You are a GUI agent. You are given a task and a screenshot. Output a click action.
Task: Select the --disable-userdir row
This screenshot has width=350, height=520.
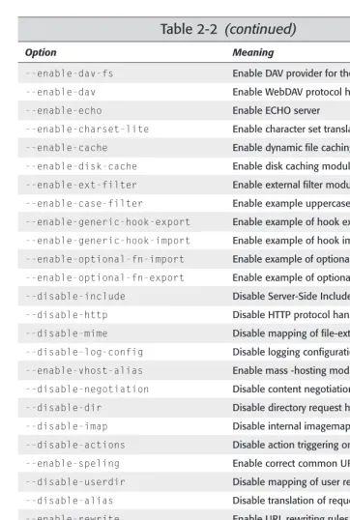click(x=184, y=482)
